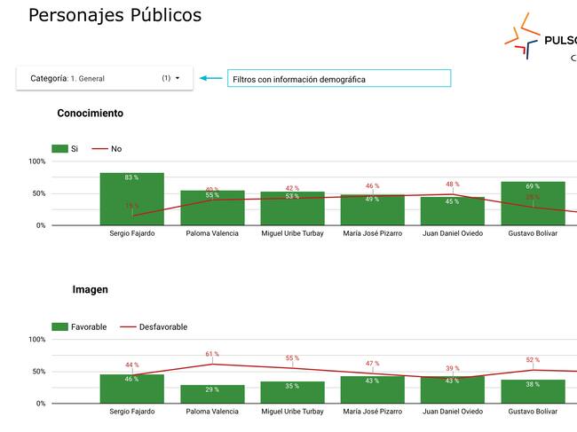Click the Pulso logo icon
The image size is (577, 432).
(x=522, y=36)
